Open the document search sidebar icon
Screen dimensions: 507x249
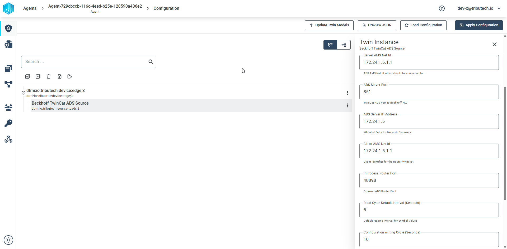pyautogui.click(x=8, y=44)
